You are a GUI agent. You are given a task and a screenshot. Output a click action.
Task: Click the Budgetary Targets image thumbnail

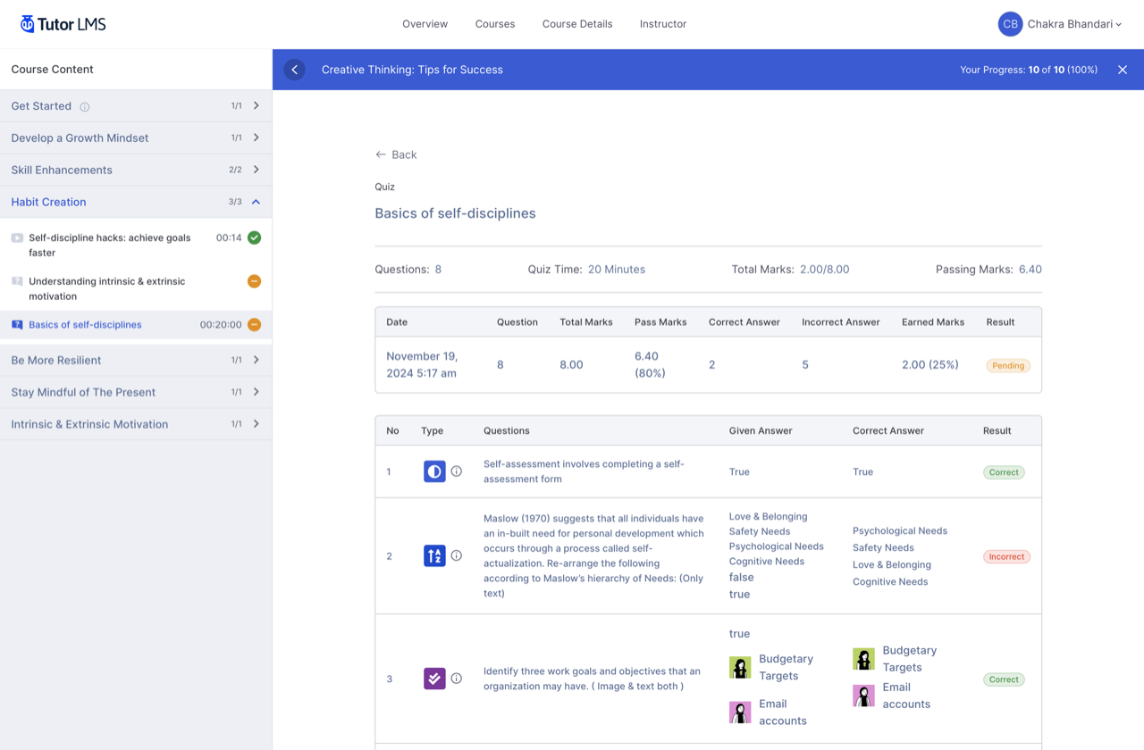pyautogui.click(x=740, y=667)
